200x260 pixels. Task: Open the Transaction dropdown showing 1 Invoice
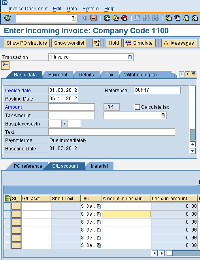point(130,57)
